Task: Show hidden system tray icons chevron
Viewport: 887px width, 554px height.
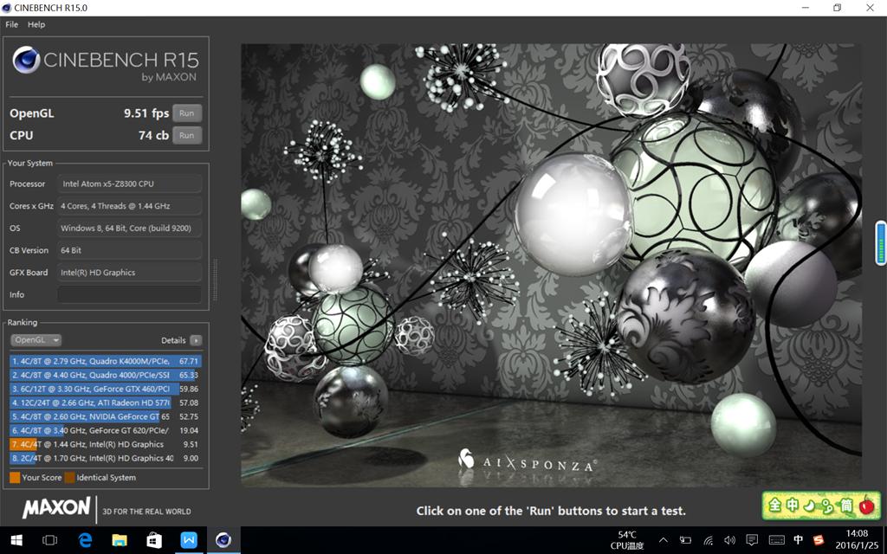Action: (664, 540)
